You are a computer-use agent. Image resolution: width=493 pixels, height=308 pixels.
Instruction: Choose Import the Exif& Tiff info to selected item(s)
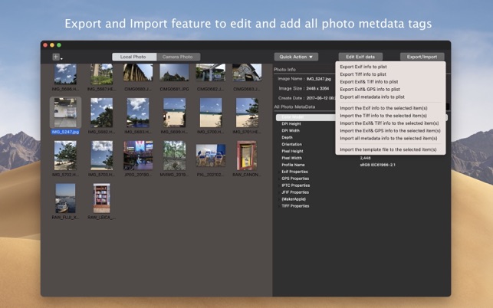[x=389, y=123]
